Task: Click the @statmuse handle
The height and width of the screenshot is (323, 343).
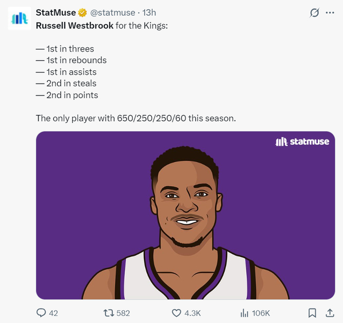Action: pyautogui.click(x=113, y=12)
